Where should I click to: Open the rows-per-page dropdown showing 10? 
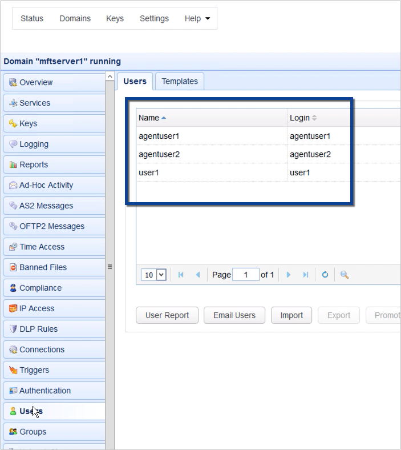pyautogui.click(x=153, y=275)
